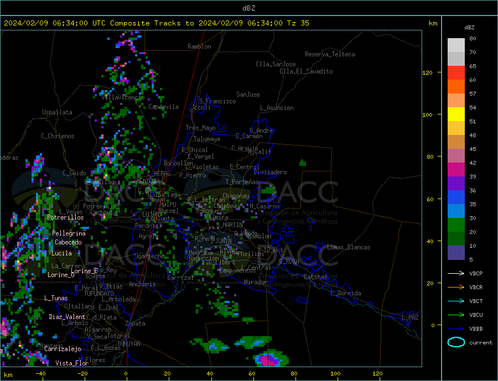498x381 pixels.
Task: Click the 'VBCU' legend label
Action: 476,315
